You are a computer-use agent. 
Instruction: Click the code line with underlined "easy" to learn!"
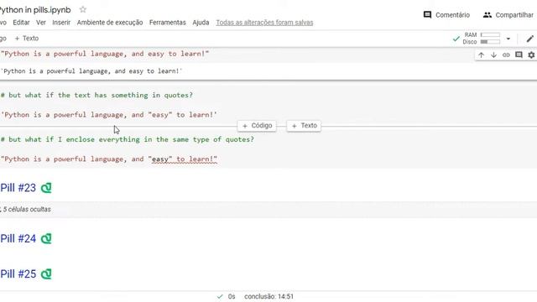[x=109, y=159]
